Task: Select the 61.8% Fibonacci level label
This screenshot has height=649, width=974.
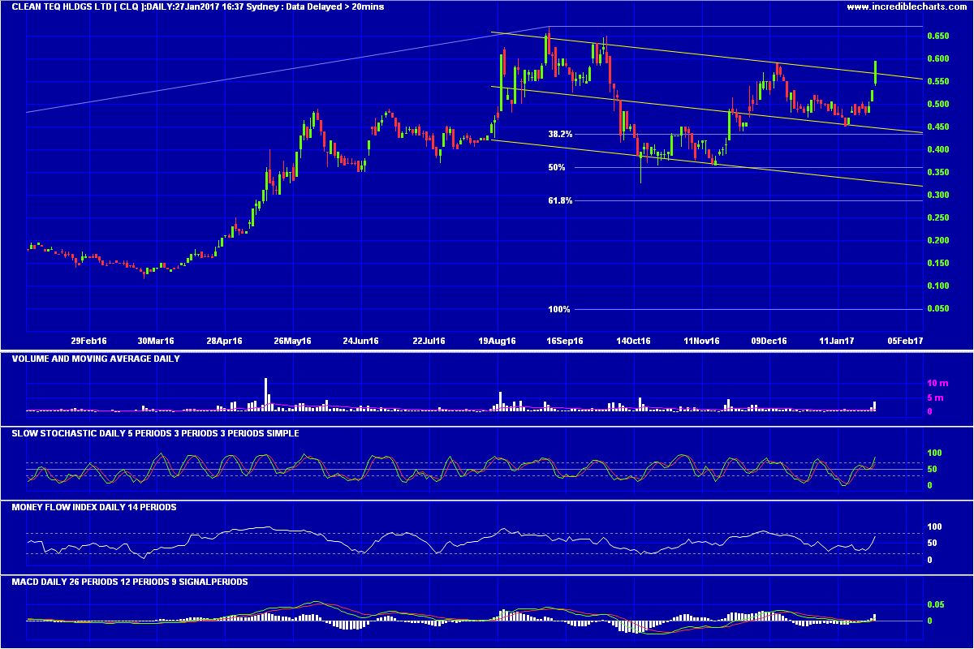Action: coord(561,200)
